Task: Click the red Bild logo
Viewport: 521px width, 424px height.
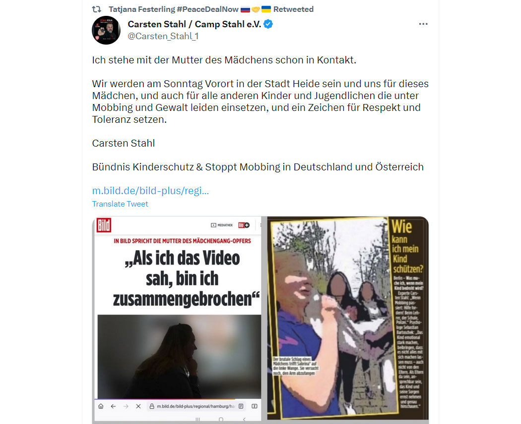Action: pos(104,225)
